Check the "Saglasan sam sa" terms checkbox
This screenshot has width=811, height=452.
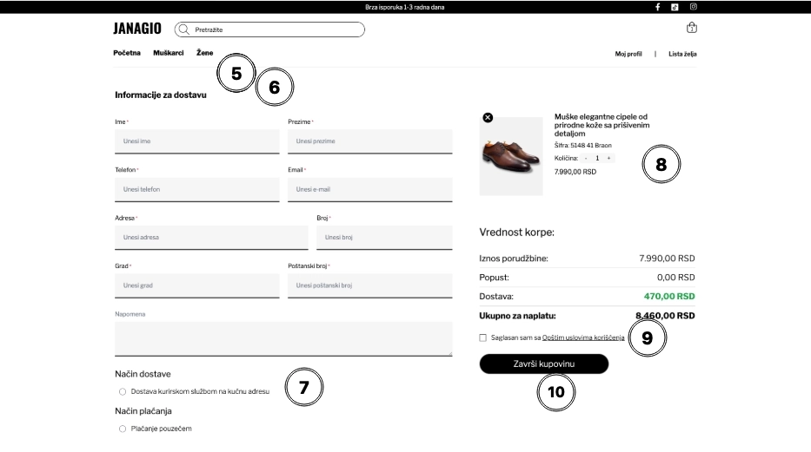click(483, 337)
